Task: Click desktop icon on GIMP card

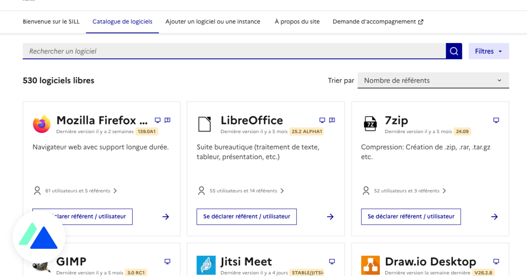Action: (167, 261)
